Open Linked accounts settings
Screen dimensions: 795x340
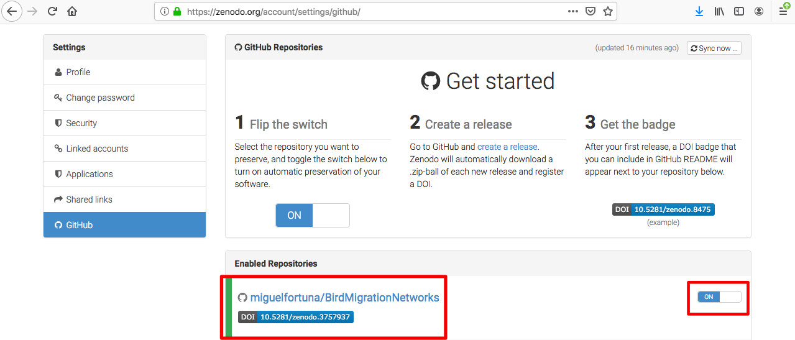point(124,149)
